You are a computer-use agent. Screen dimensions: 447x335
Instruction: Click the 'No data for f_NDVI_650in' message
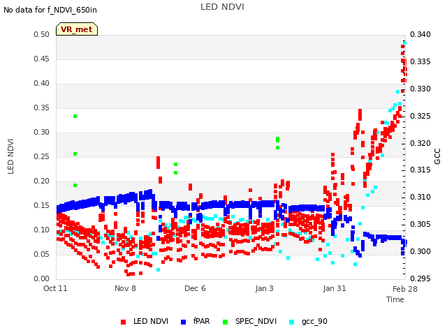50,10
